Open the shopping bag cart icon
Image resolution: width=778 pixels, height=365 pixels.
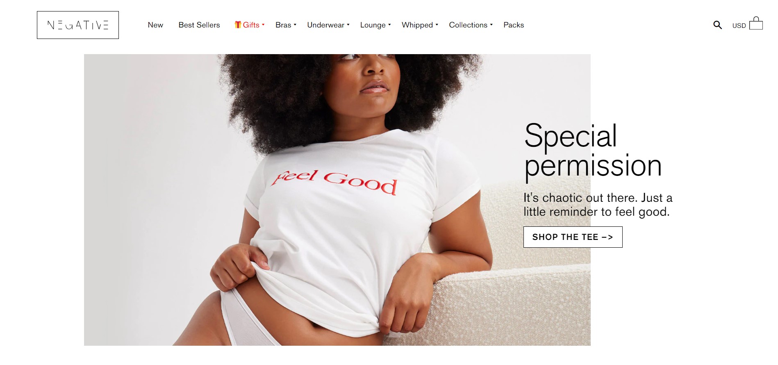756,23
